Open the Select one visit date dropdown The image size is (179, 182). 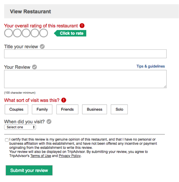point(20,127)
